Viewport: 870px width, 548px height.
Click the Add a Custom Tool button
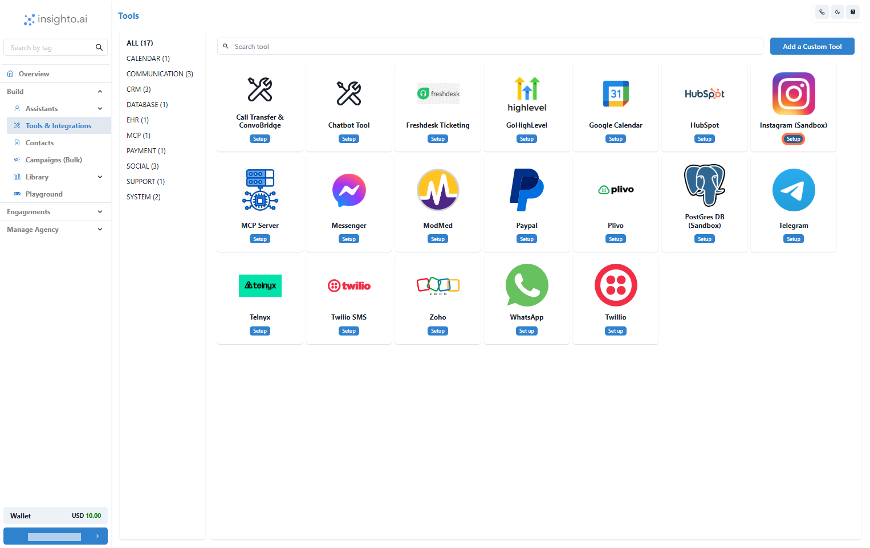(812, 46)
